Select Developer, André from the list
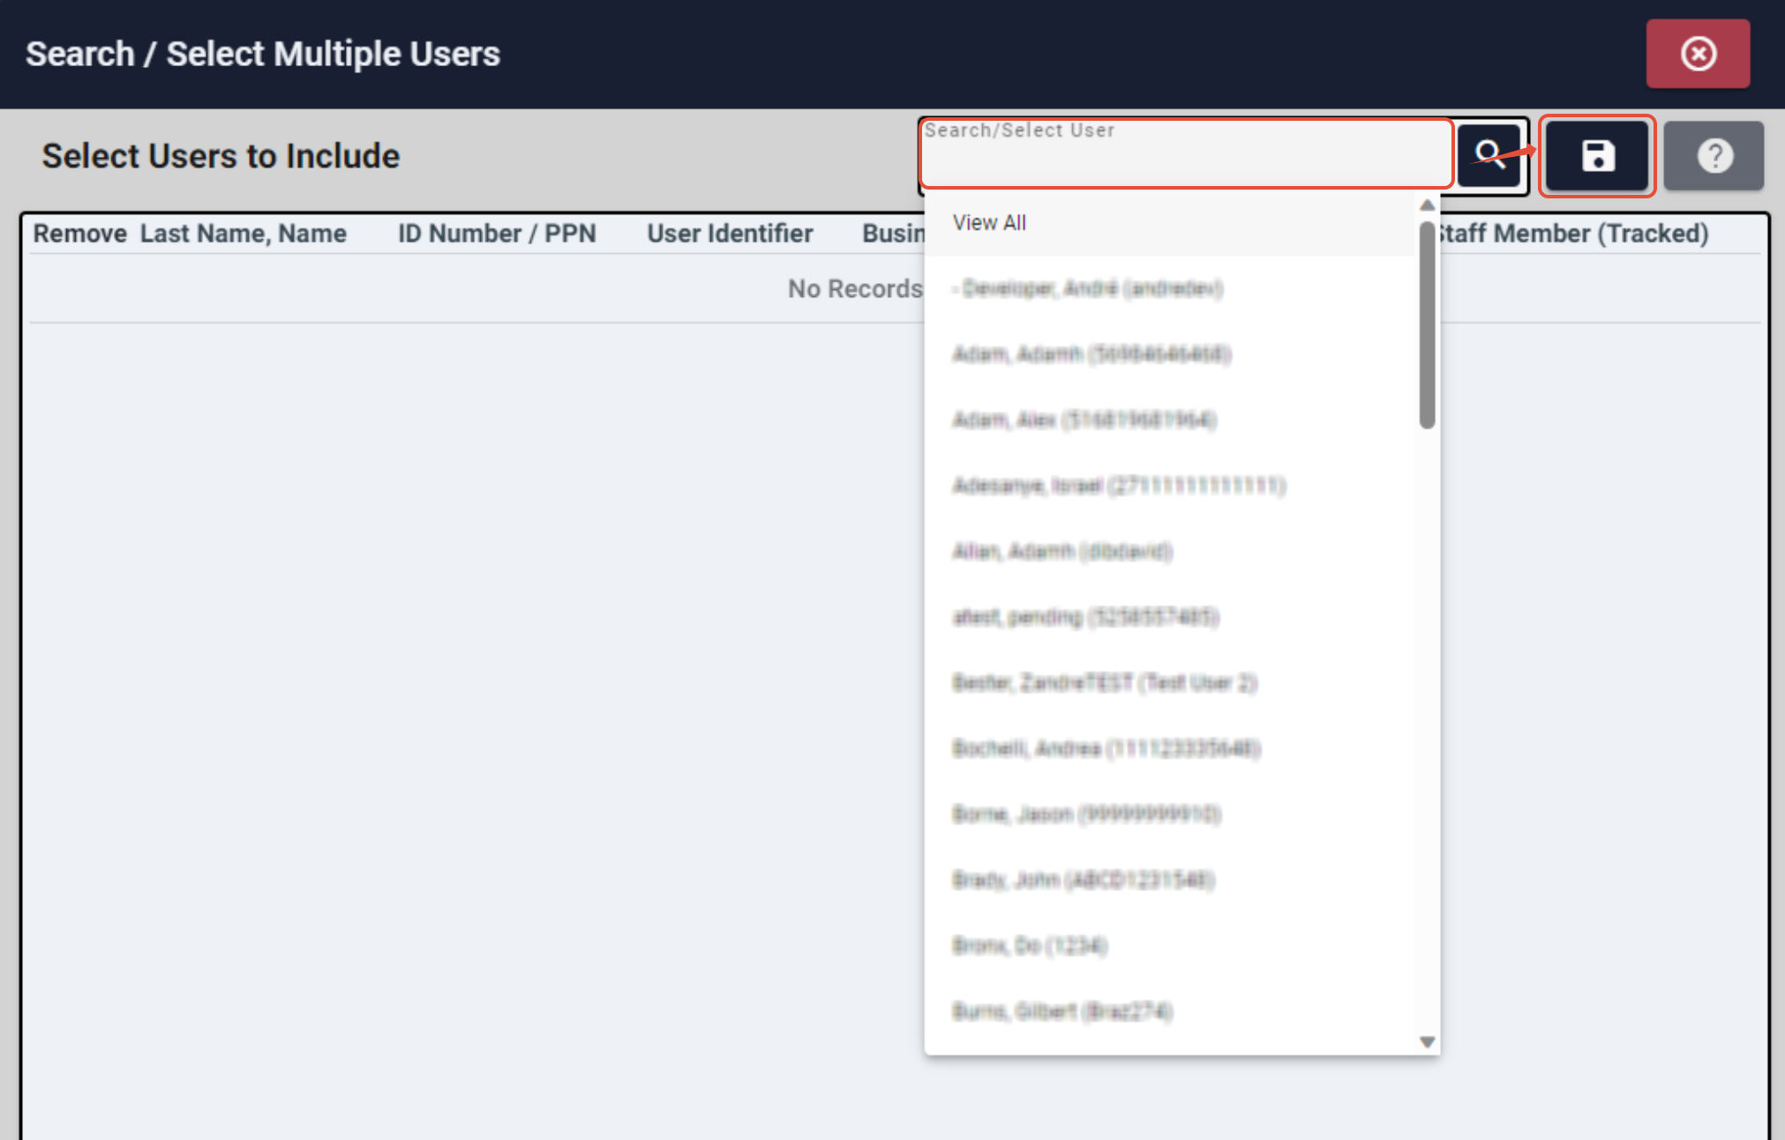The height and width of the screenshot is (1140, 1785). click(1088, 288)
